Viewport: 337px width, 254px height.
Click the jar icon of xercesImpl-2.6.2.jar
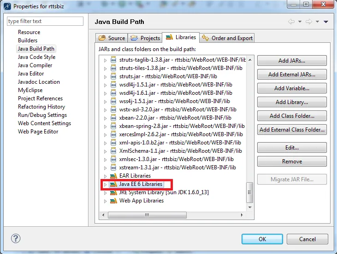tap(113, 134)
